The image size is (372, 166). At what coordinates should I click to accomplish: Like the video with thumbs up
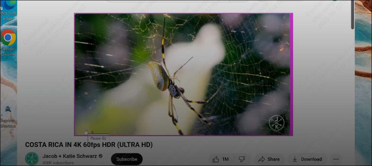pos(216,159)
